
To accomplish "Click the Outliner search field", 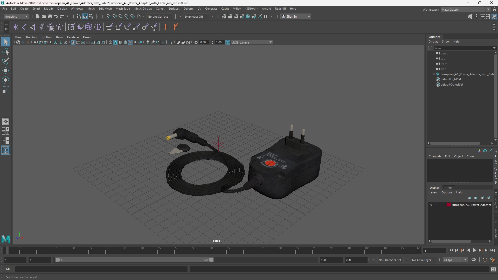I will (x=463, y=48).
